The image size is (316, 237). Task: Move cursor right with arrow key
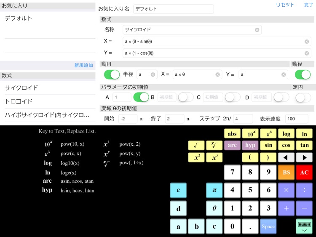click(304, 157)
